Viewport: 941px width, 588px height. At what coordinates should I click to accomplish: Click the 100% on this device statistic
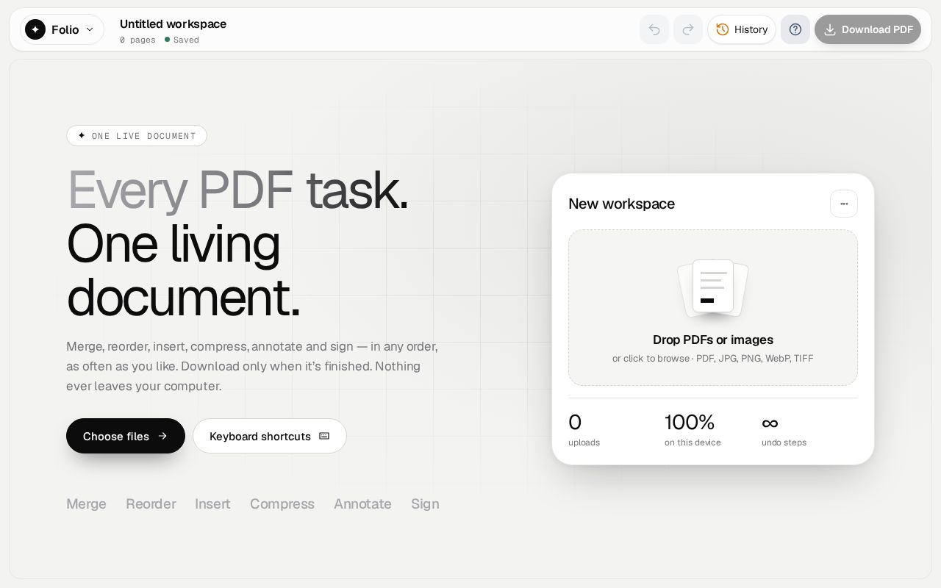693,430
